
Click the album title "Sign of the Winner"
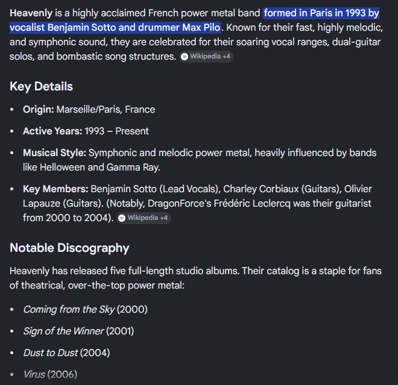[63, 331]
